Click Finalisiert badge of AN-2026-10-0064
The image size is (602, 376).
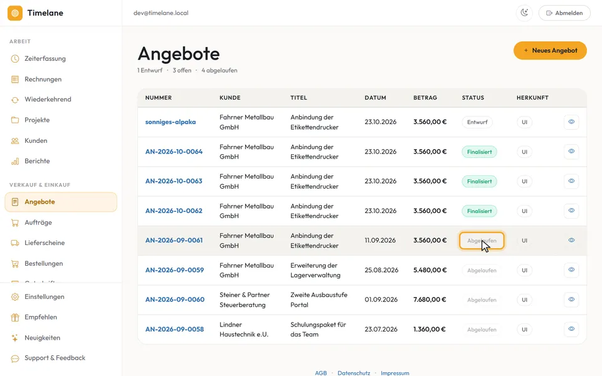click(x=480, y=152)
